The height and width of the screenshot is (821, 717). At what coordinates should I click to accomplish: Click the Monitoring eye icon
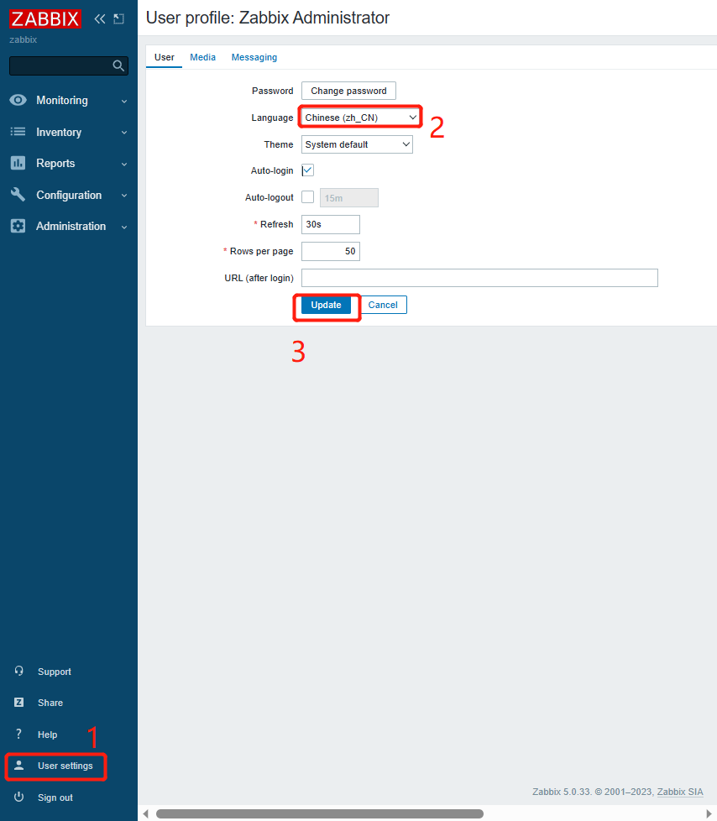pyautogui.click(x=18, y=100)
